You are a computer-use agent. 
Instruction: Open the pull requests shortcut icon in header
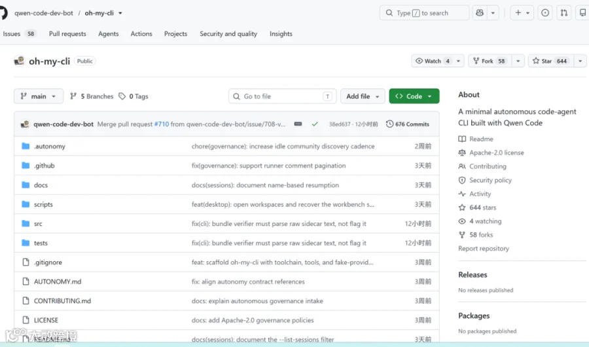coord(564,13)
